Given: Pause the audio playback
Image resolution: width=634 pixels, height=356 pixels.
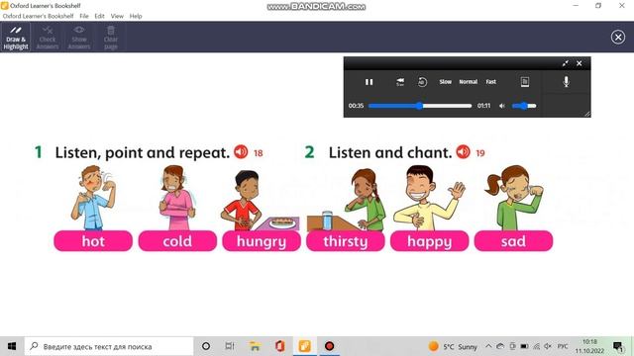Looking at the screenshot, I should [x=369, y=82].
